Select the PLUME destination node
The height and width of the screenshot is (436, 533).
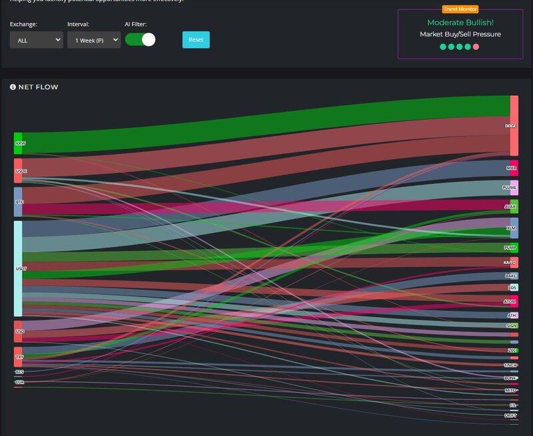click(514, 188)
